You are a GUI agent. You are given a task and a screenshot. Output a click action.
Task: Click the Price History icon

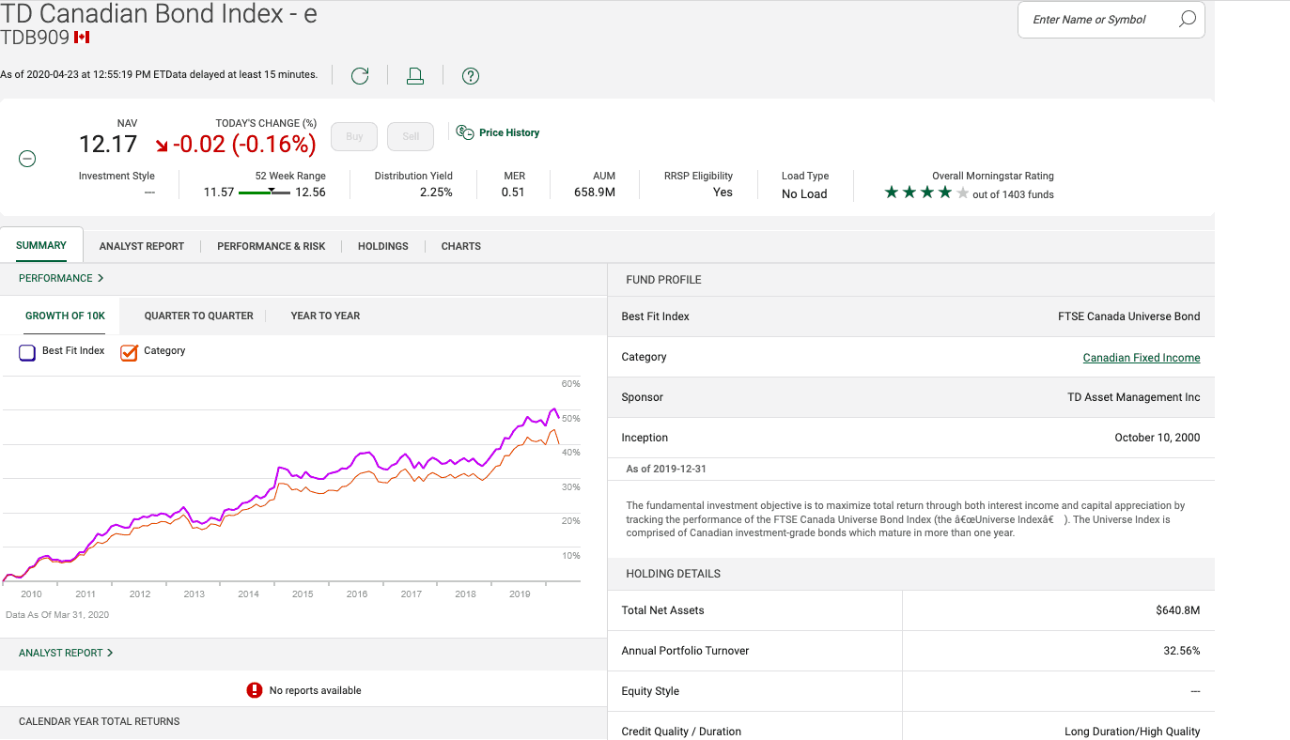(465, 132)
